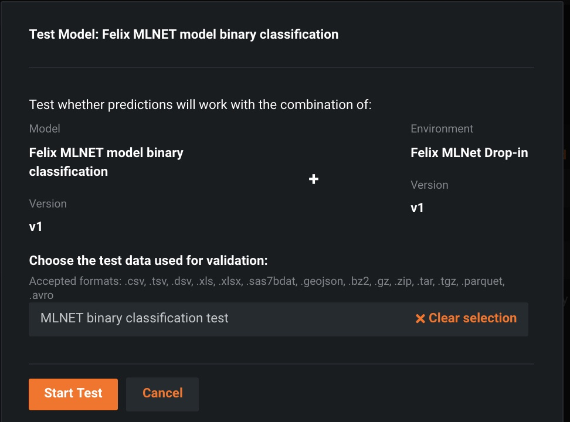The height and width of the screenshot is (422, 570).
Task: Click the Choose the test data heading
Action: pos(148,261)
